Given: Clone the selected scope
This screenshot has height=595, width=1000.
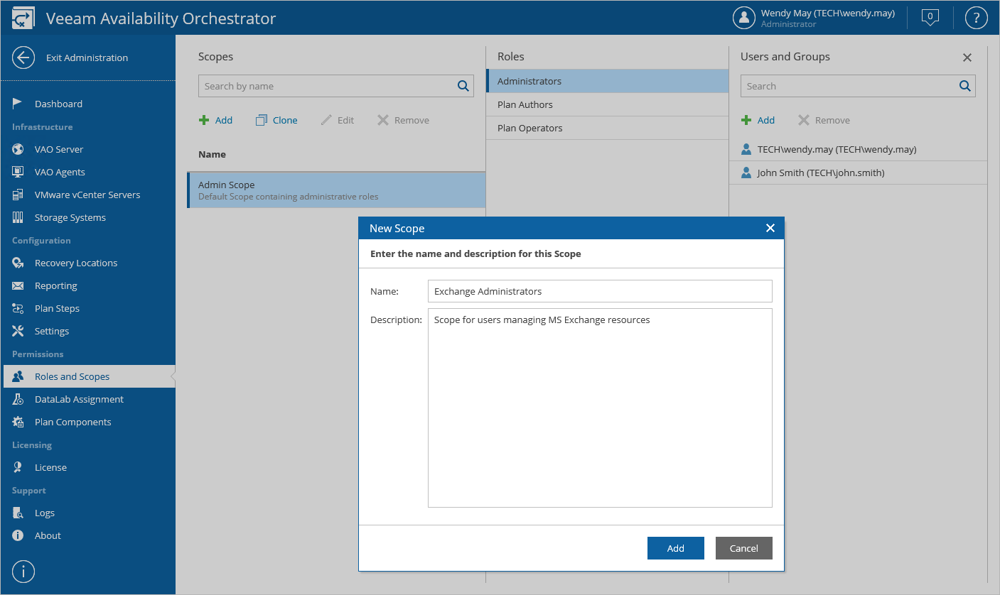Looking at the screenshot, I should (276, 120).
